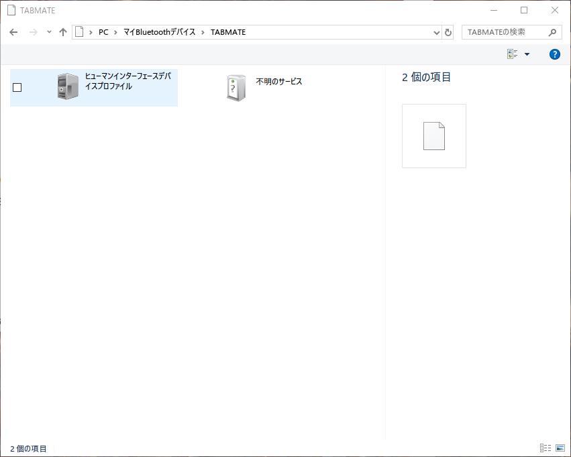Click the TABMATE title bar document icon

click(x=11, y=10)
